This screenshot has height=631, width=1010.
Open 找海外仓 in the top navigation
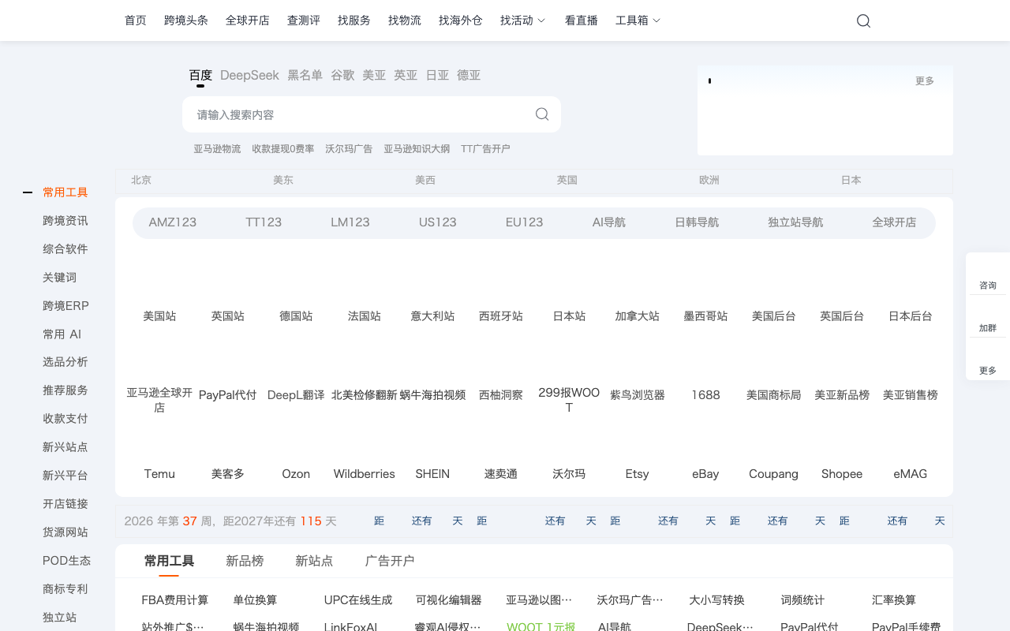tap(461, 21)
